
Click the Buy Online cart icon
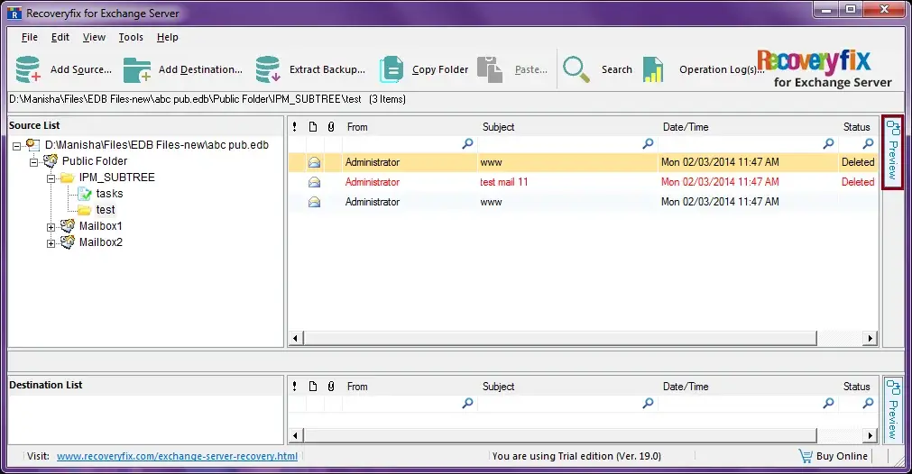click(x=806, y=456)
